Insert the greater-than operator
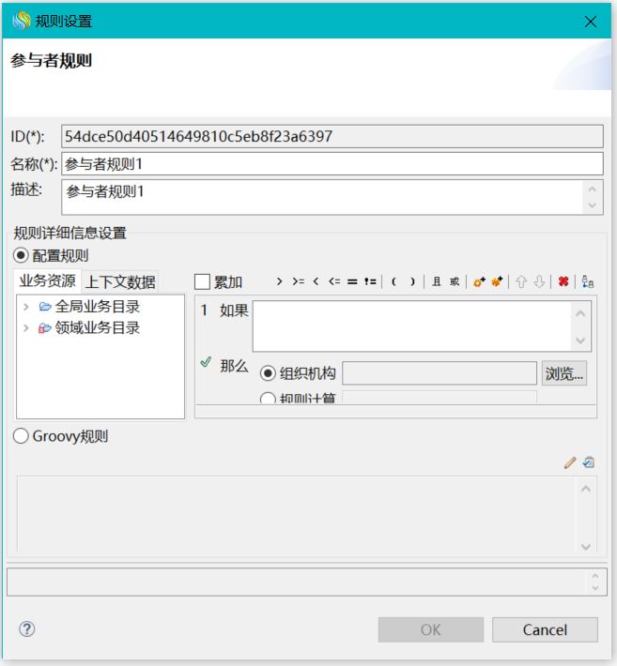 tap(279, 281)
